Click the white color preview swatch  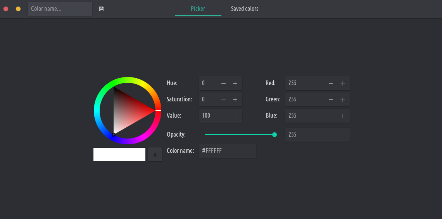pyautogui.click(x=119, y=154)
